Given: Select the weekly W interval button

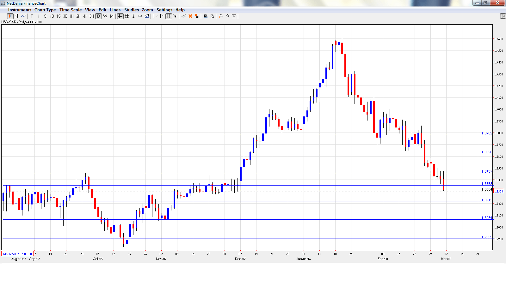Looking at the screenshot, I should 105,16.
